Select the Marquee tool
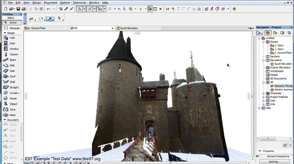 pos(14,28)
